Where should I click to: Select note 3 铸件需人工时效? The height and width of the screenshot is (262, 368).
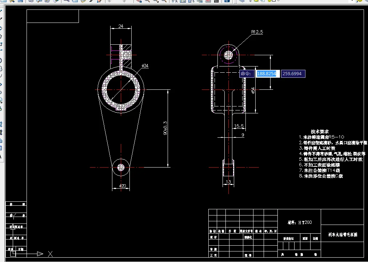coord(317,148)
